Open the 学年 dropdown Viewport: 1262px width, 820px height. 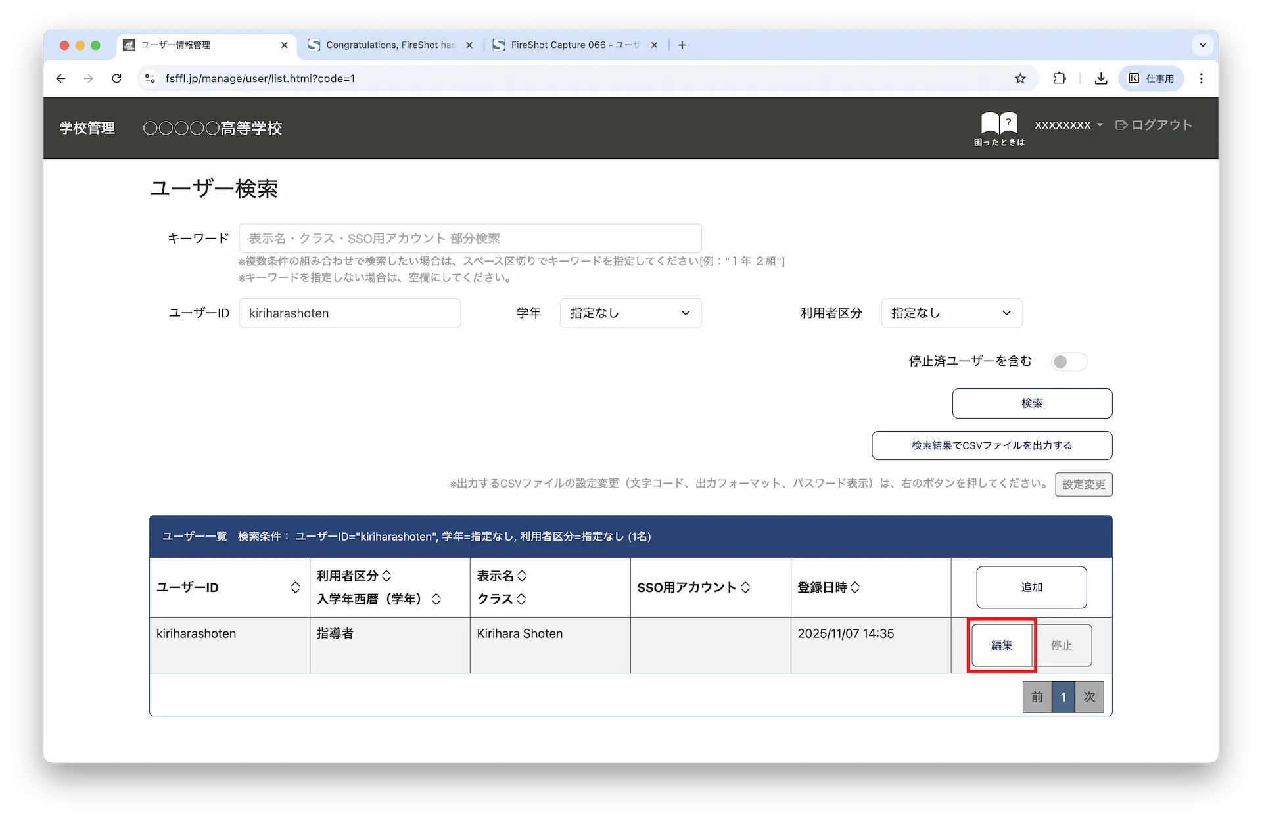point(630,313)
